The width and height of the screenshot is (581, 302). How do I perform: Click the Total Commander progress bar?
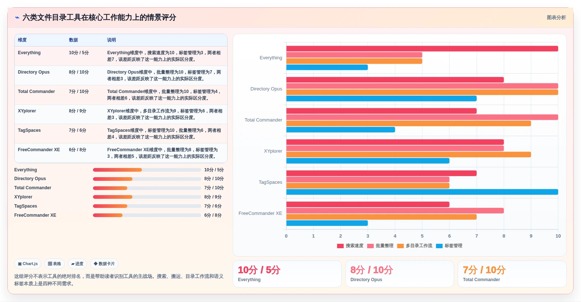click(147, 188)
